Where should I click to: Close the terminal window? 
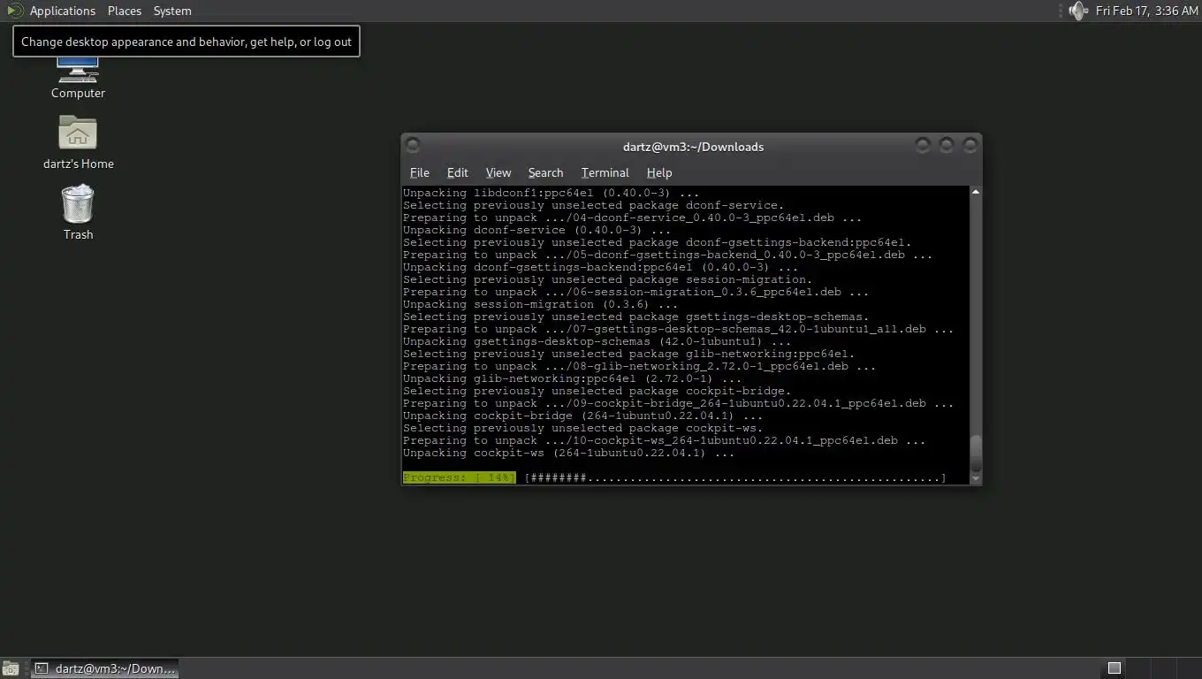(970, 144)
